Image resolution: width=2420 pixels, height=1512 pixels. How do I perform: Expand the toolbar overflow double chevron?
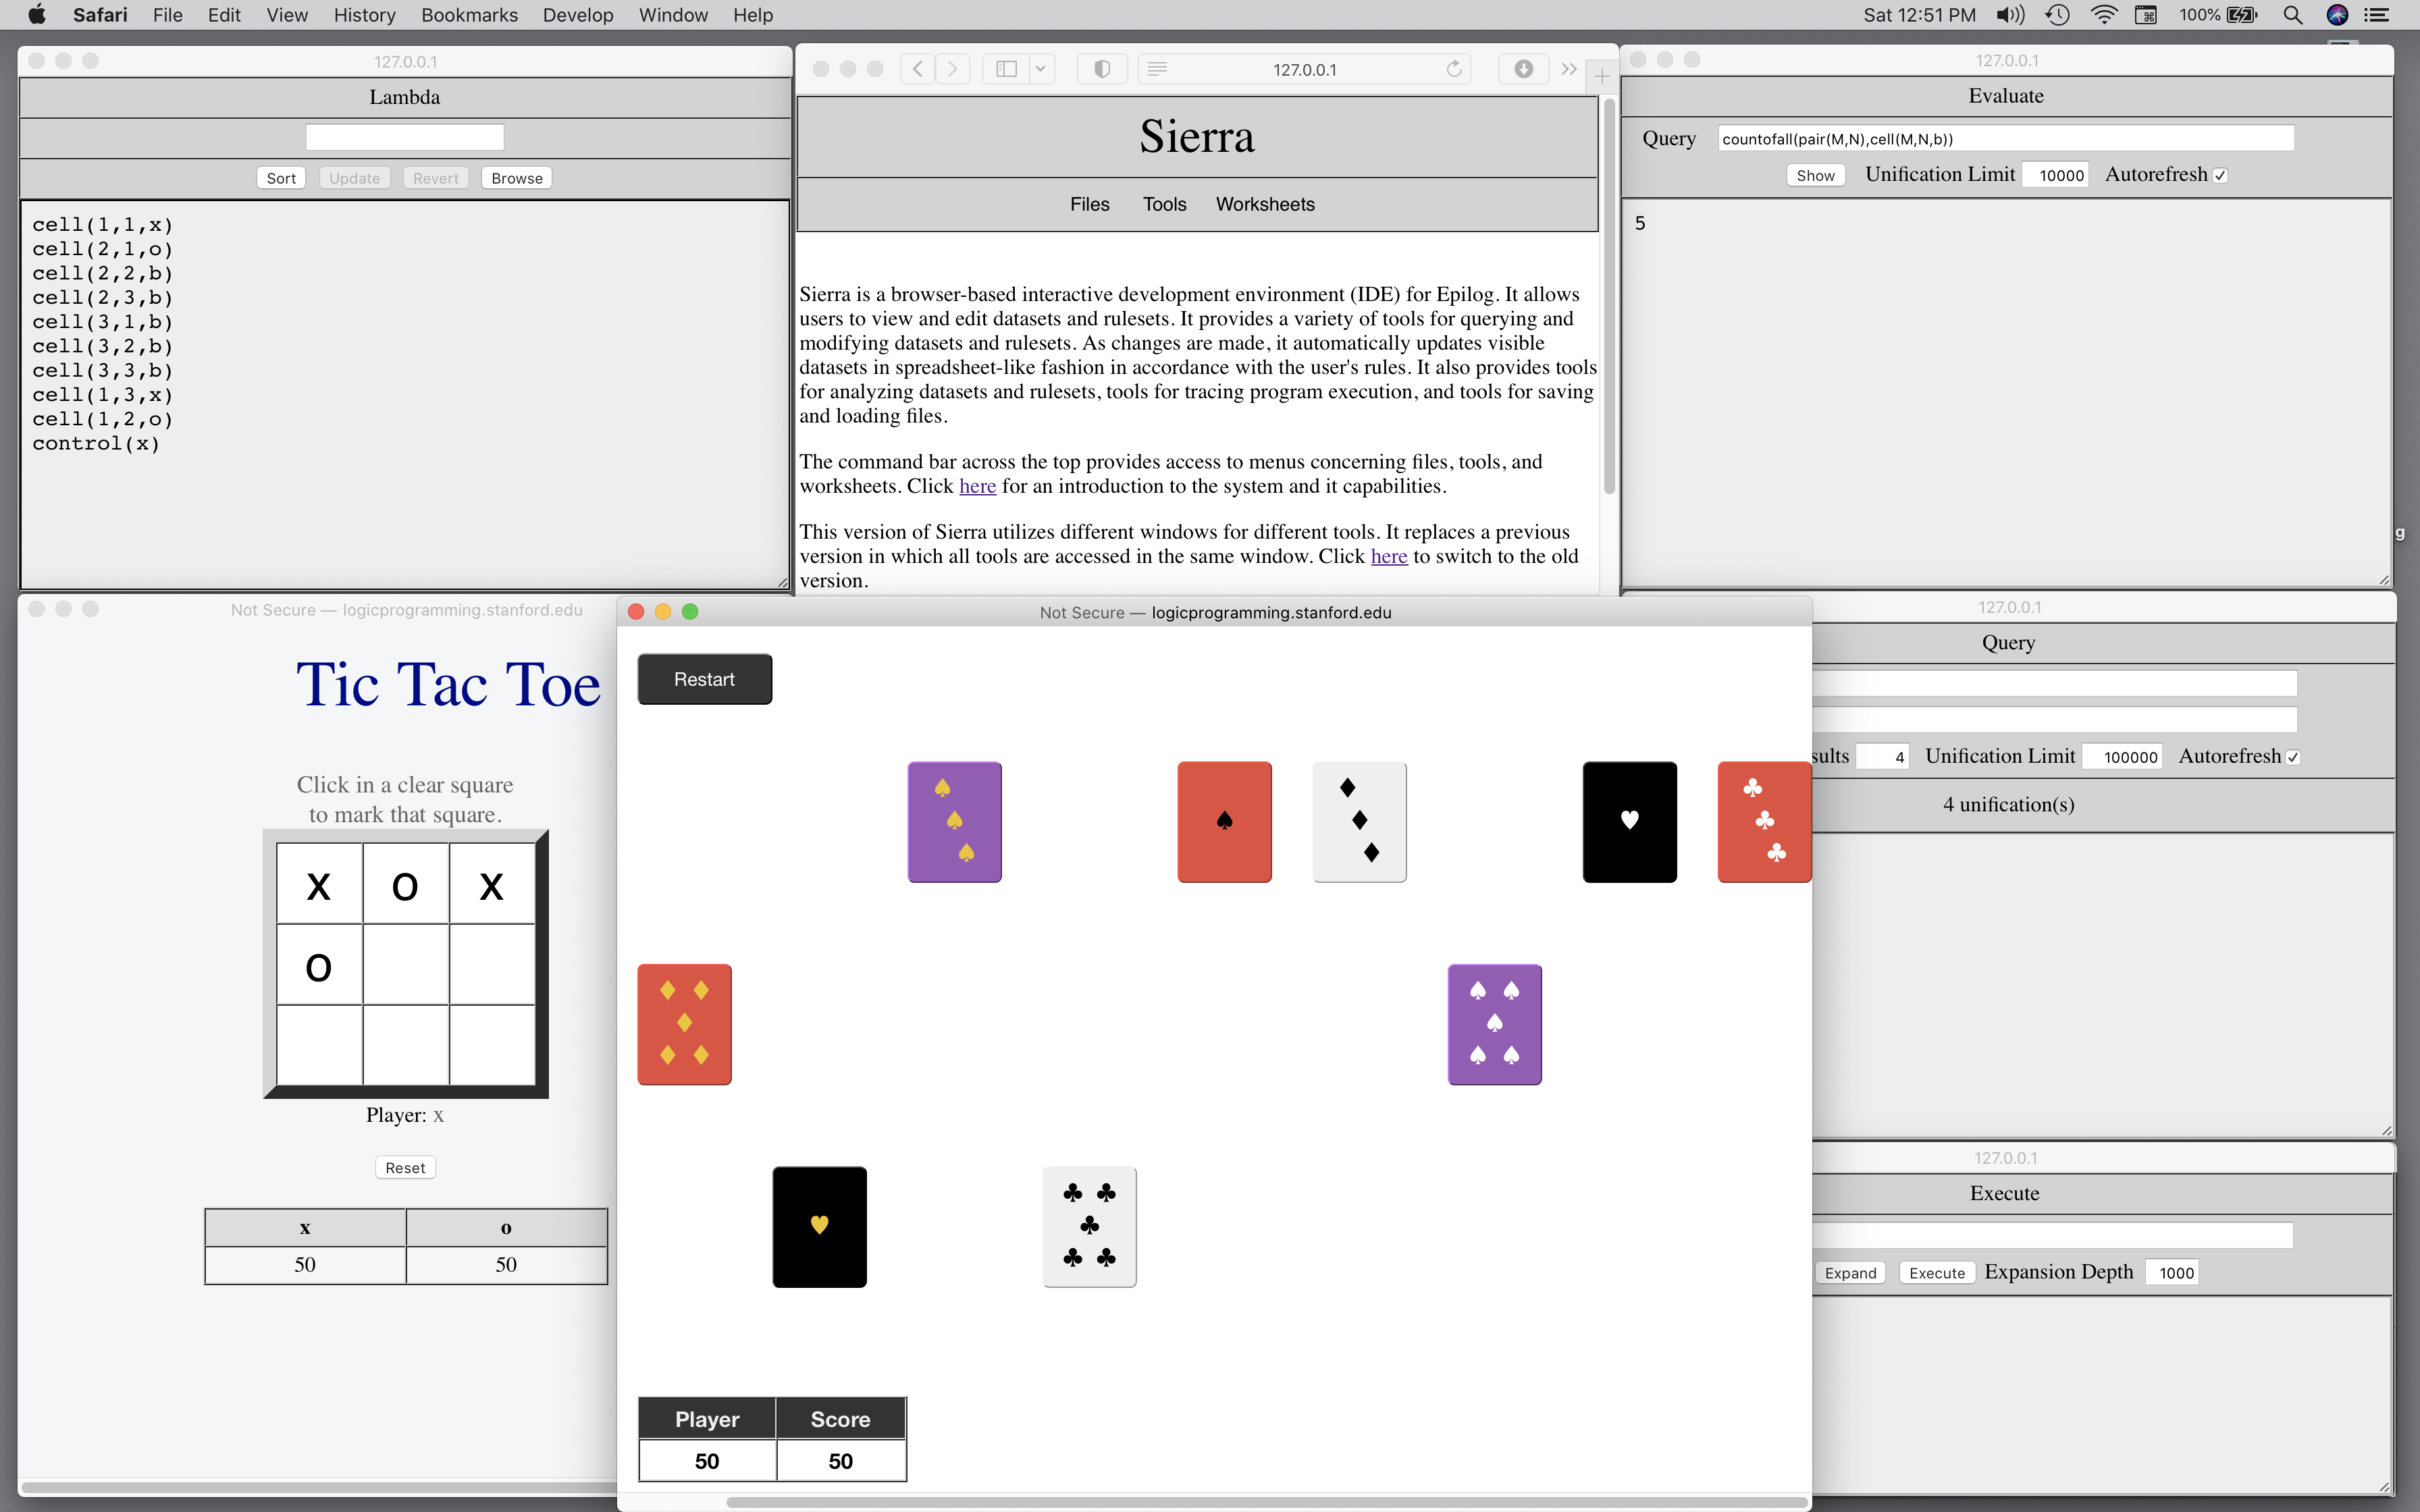(1568, 69)
